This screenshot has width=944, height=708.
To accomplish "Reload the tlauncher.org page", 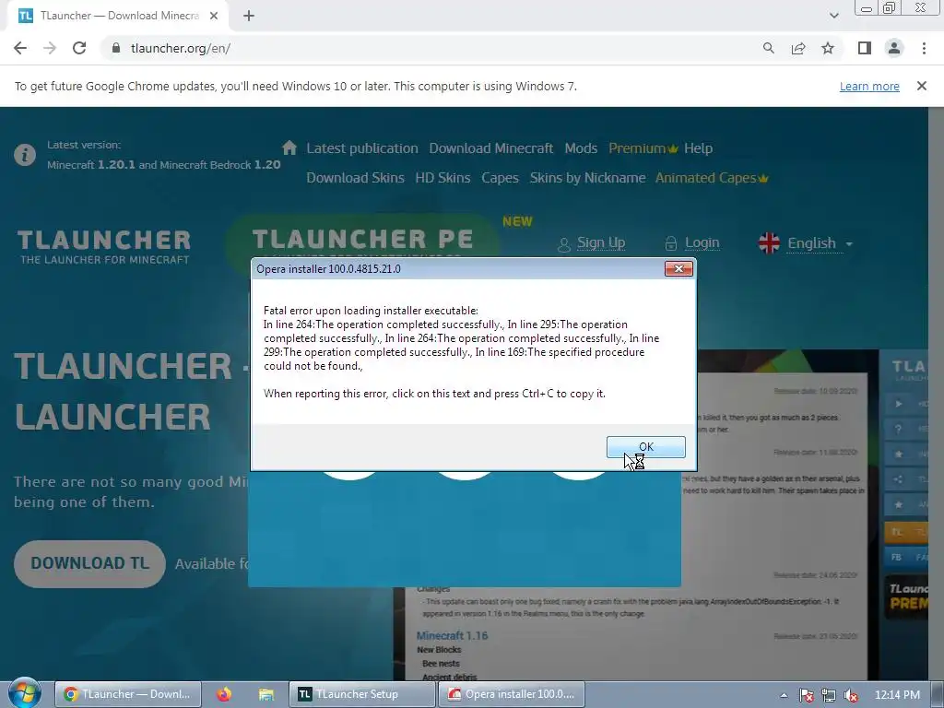I will 79,48.
